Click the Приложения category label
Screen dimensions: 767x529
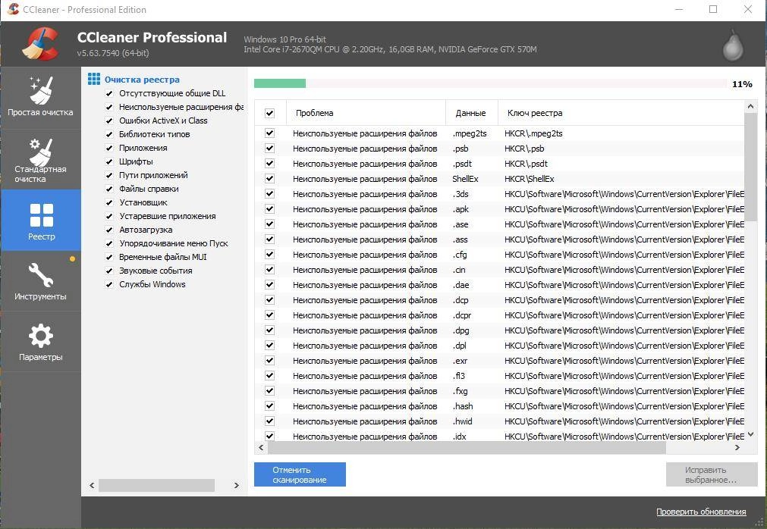(143, 148)
